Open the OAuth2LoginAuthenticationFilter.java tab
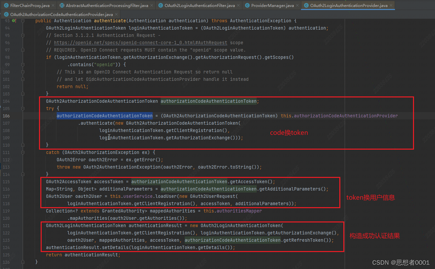435x269 pixels. click(199, 6)
